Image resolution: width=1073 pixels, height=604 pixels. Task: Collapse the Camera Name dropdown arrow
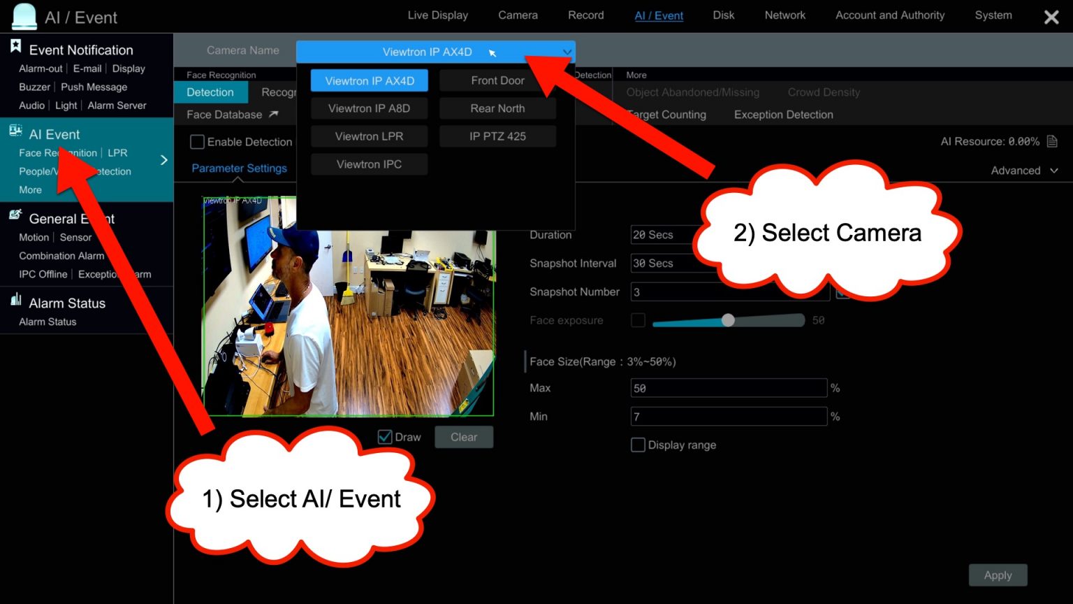point(567,52)
